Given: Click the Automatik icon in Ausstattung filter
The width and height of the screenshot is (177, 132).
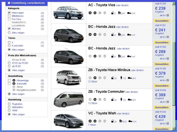Looking at the screenshot, I should pos(14,84).
